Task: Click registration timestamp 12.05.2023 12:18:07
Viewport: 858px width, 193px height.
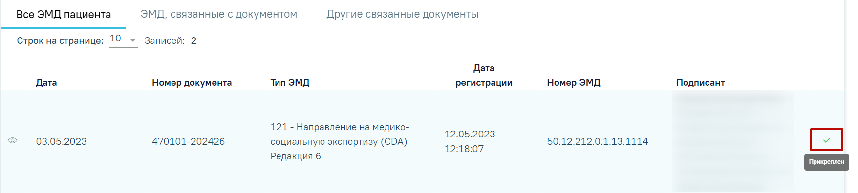Action: [470, 141]
